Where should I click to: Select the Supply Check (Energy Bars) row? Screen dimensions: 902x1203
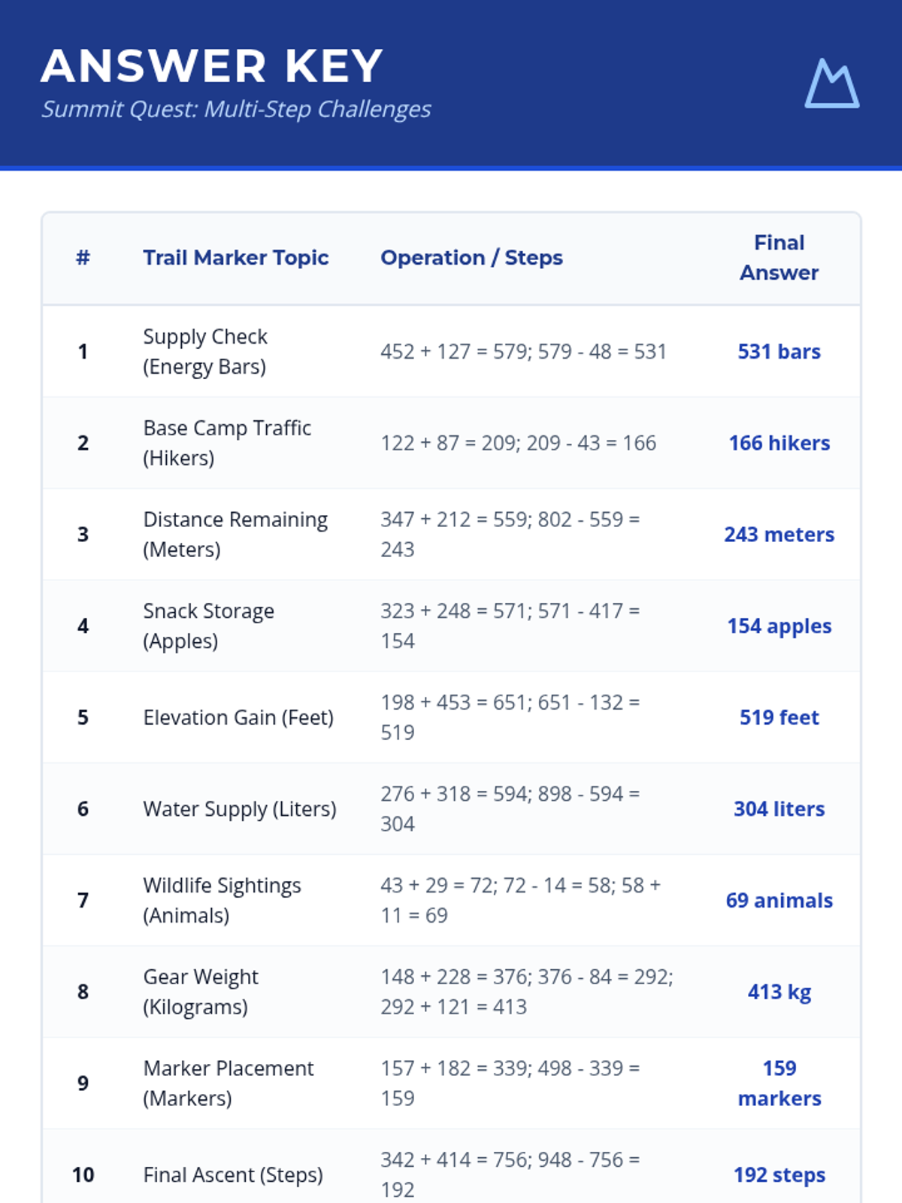click(451, 351)
